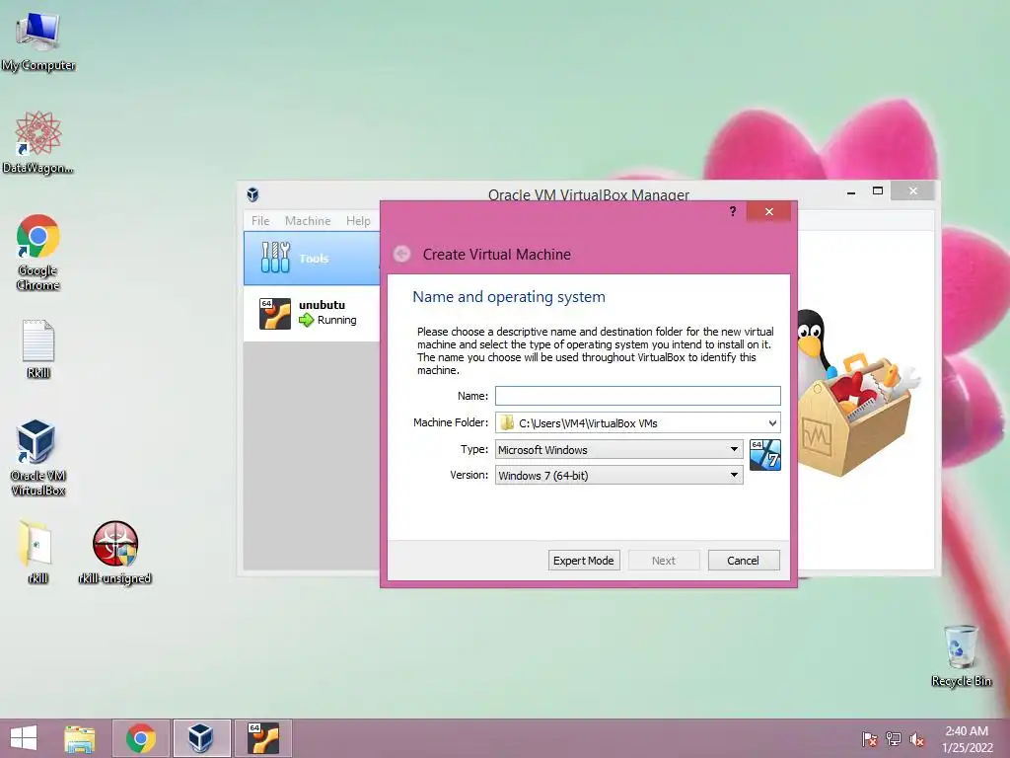Image resolution: width=1010 pixels, height=758 pixels.
Task: Click the Next button
Action: point(664,561)
